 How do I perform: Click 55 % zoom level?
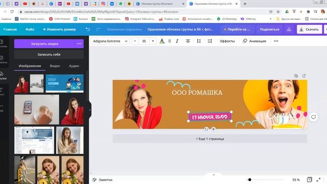[296, 179]
